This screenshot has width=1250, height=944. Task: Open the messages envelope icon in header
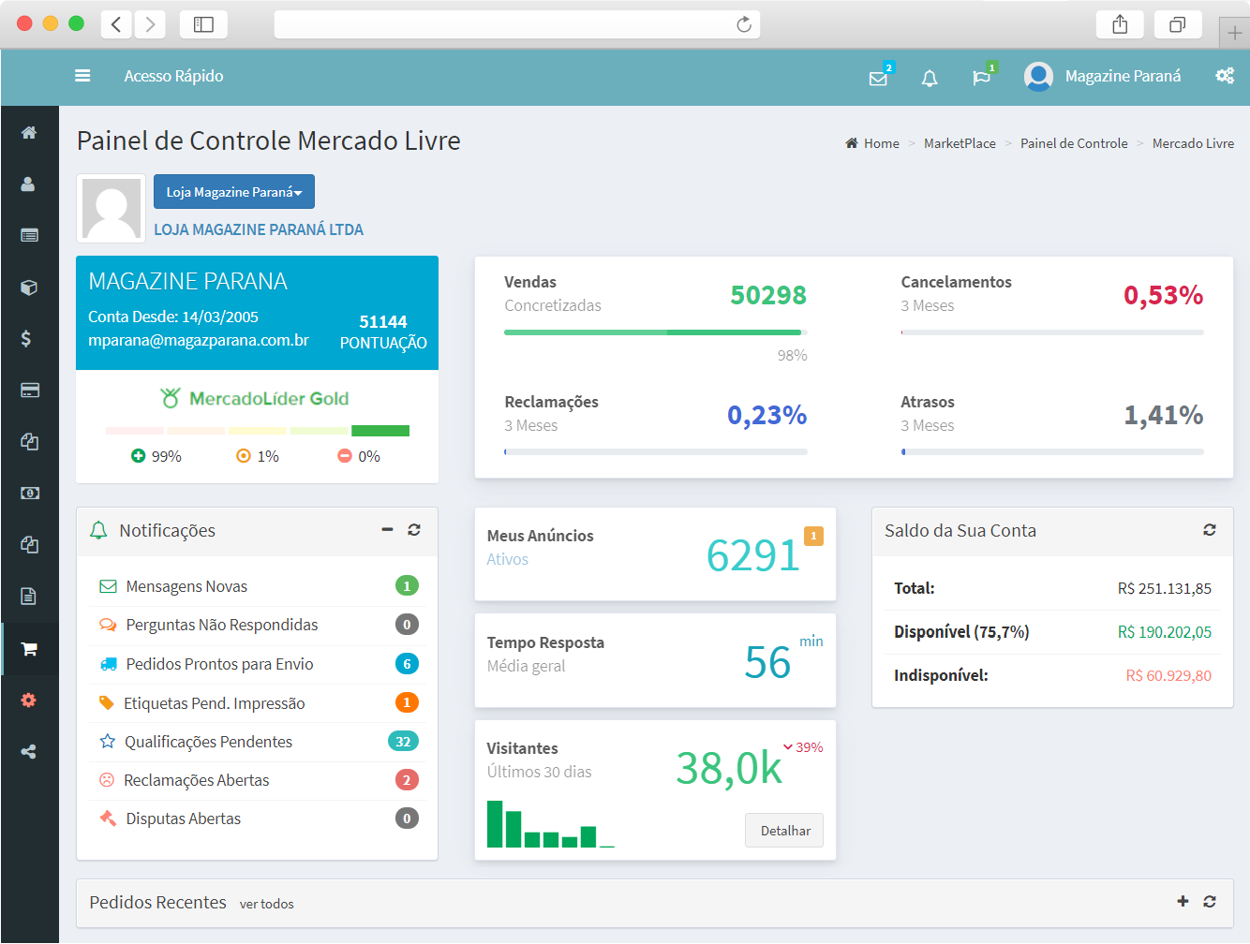click(878, 78)
